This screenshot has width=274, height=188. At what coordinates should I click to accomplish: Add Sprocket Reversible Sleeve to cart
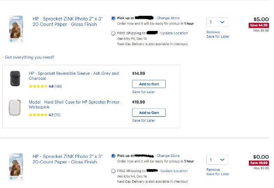149,84
